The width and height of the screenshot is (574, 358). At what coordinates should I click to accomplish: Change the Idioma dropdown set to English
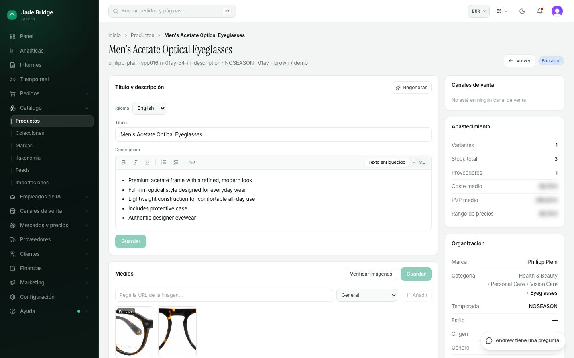(149, 108)
